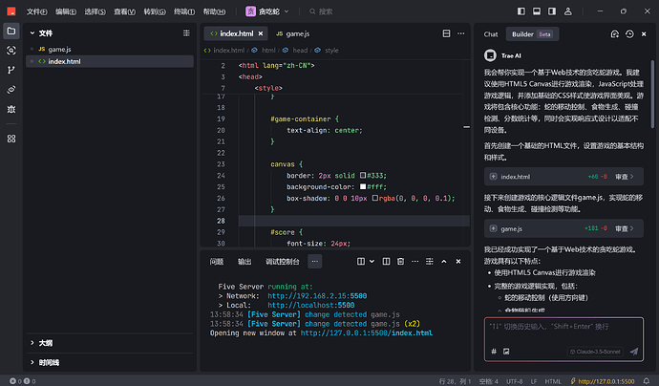The width and height of the screenshot is (659, 386).
Task: Open the 终端 menu
Action: 184,11
